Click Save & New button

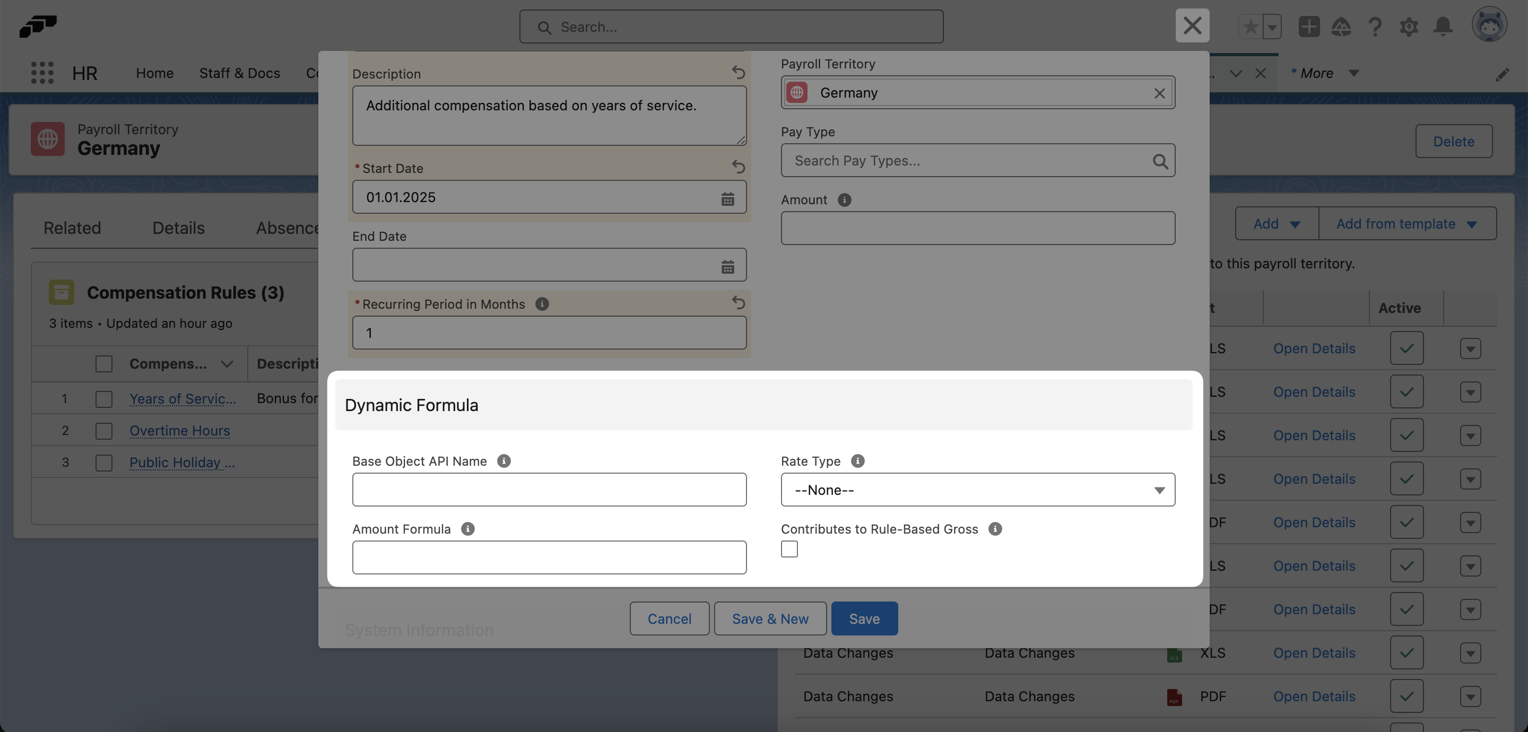pyautogui.click(x=769, y=618)
